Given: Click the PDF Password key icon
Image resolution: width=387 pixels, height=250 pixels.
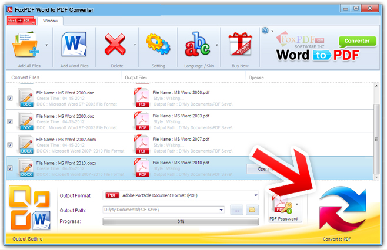Looking at the screenshot, I should tap(282, 204).
